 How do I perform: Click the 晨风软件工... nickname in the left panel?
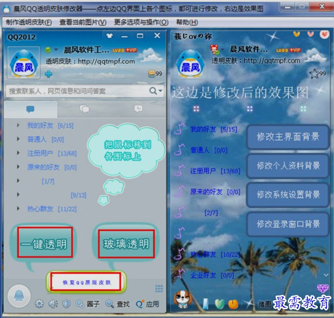pos(86,50)
